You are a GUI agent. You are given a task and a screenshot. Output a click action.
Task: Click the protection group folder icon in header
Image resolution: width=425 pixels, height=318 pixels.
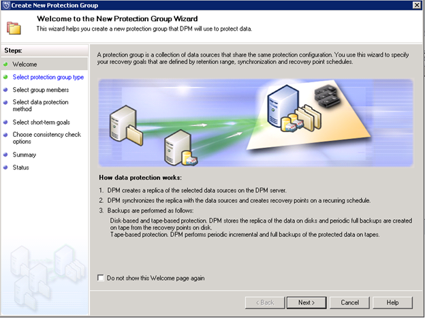(x=14, y=28)
